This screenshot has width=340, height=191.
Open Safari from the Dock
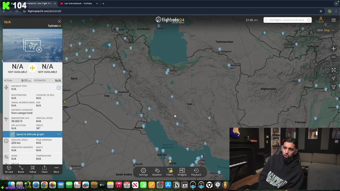click(36, 185)
